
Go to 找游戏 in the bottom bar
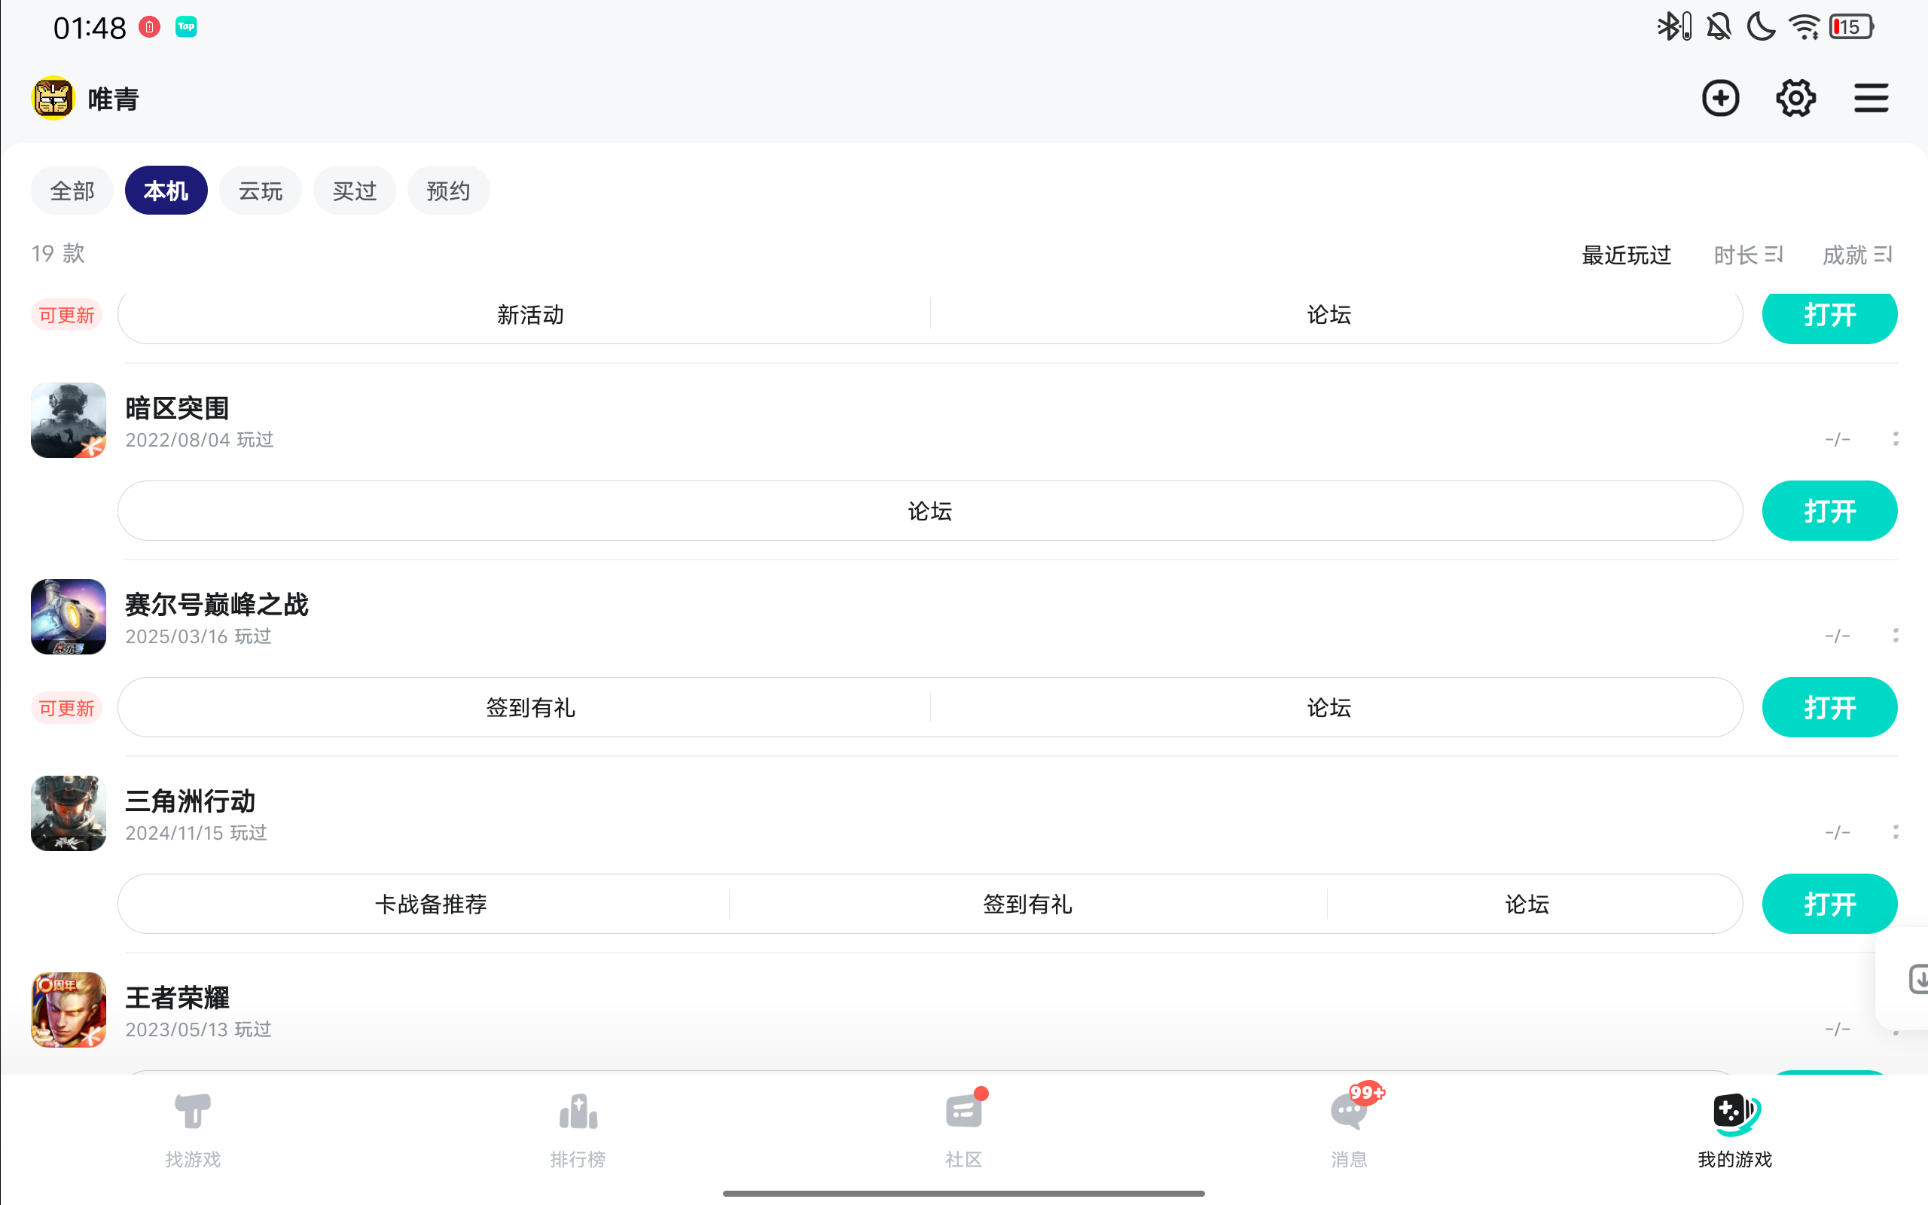(x=193, y=1128)
